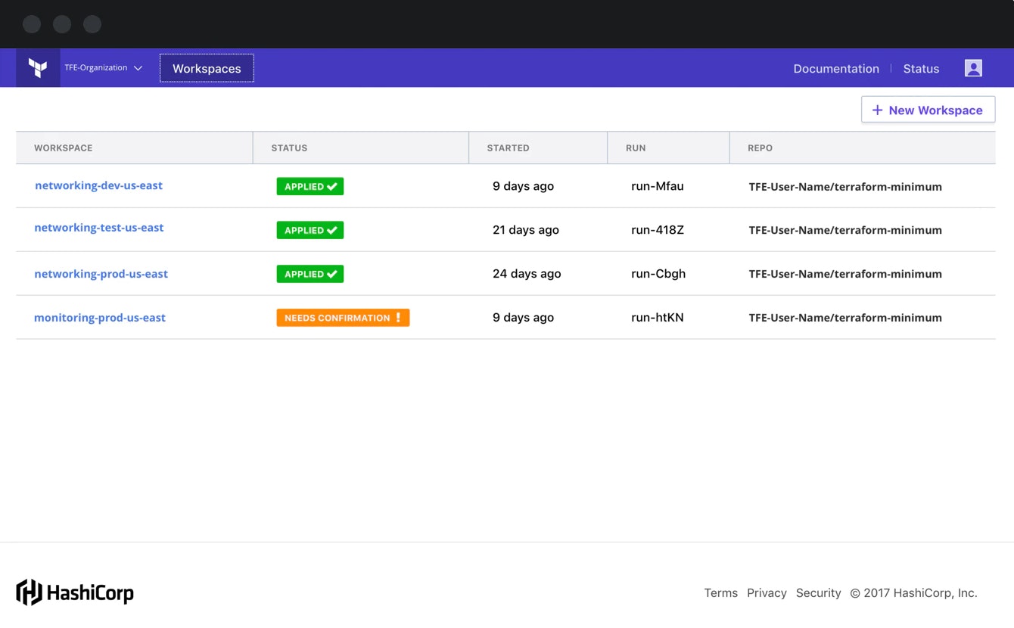Click "9 days ago" in monitoring-prod row
This screenshot has width=1014, height=628.
tap(523, 318)
